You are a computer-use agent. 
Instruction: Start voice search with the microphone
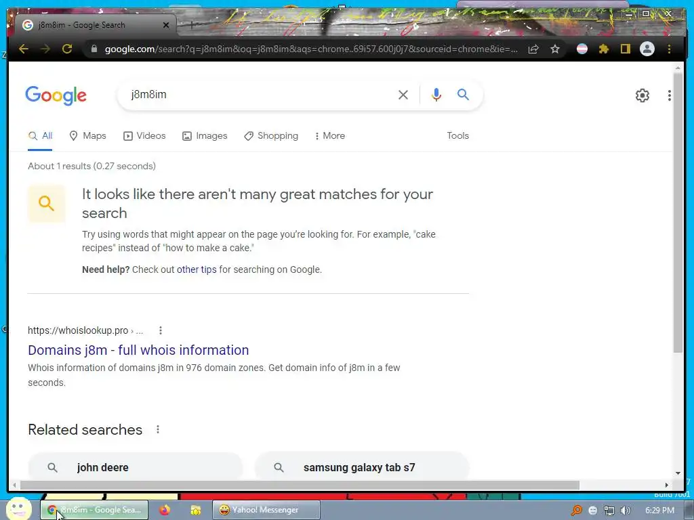[436, 95]
